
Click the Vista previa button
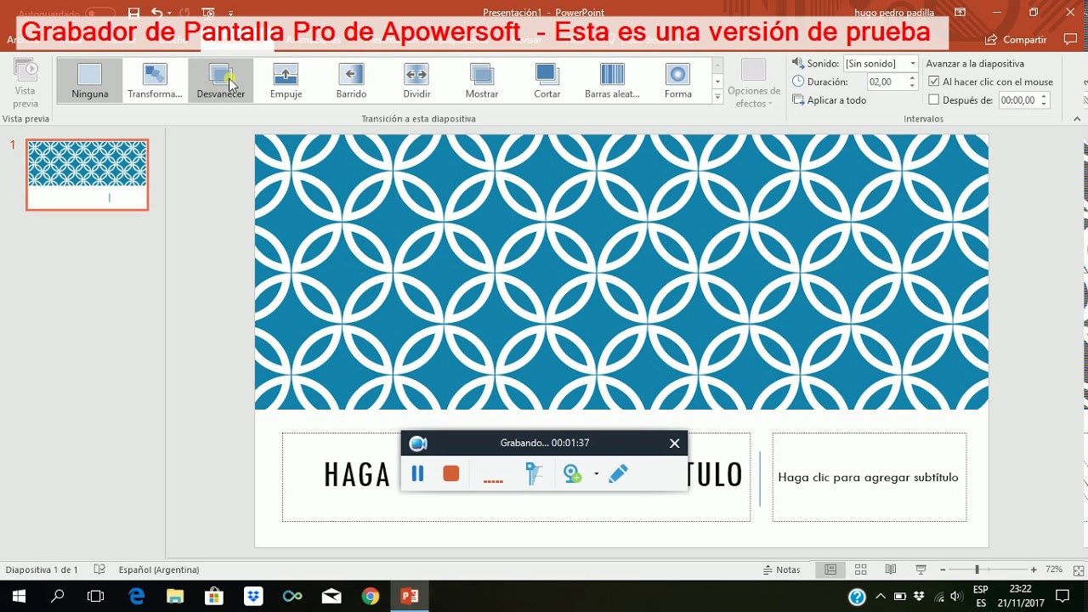pyautogui.click(x=25, y=83)
